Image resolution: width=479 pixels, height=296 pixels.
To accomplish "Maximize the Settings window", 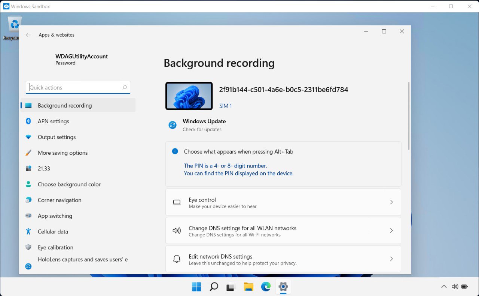I will (384, 31).
